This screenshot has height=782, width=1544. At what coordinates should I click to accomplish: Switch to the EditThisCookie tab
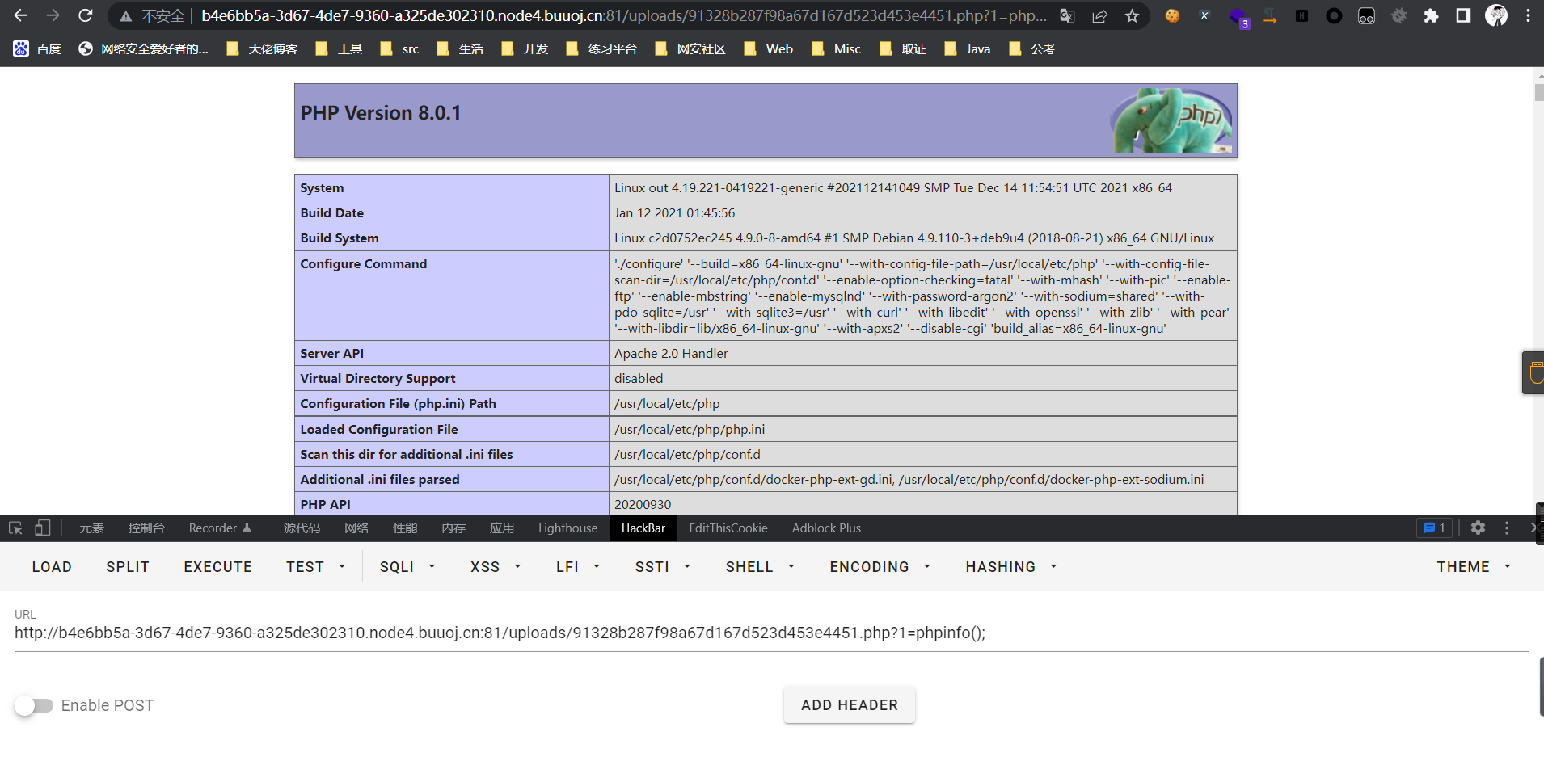(x=728, y=528)
